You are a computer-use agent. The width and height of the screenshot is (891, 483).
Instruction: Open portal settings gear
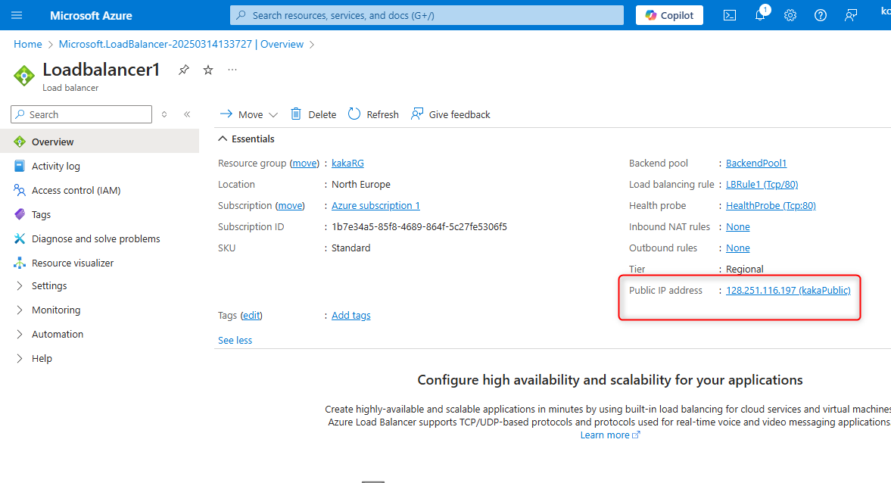point(790,15)
